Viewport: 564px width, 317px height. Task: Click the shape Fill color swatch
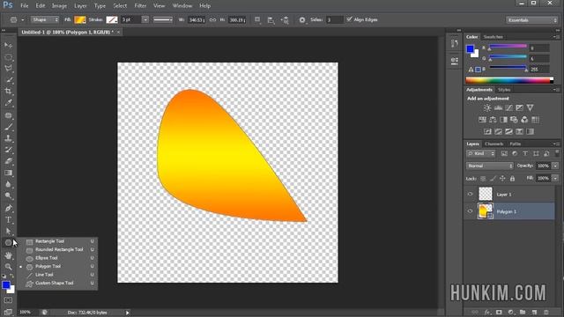pos(80,19)
